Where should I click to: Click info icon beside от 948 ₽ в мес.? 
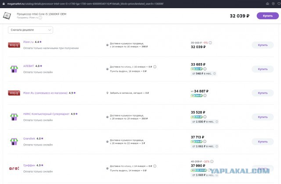[x=215, y=74]
